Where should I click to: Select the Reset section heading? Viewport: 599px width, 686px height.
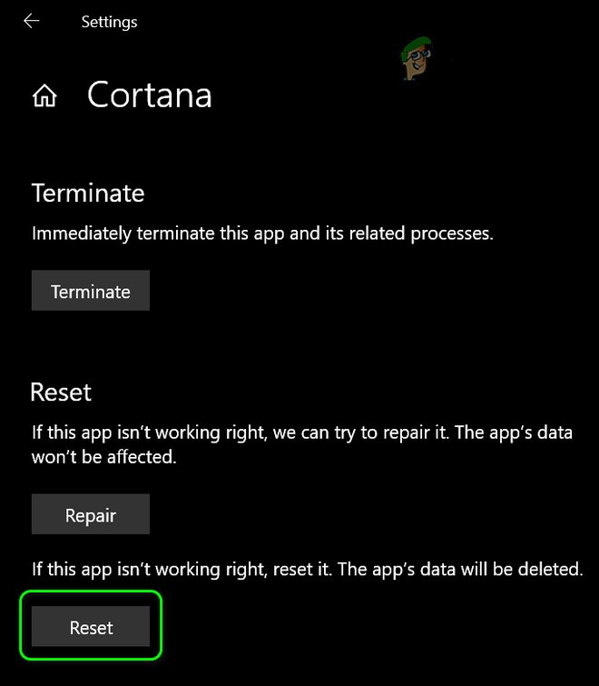tap(61, 392)
